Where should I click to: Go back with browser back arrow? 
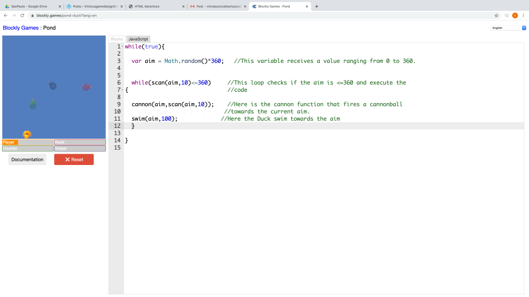pos(6,15)
